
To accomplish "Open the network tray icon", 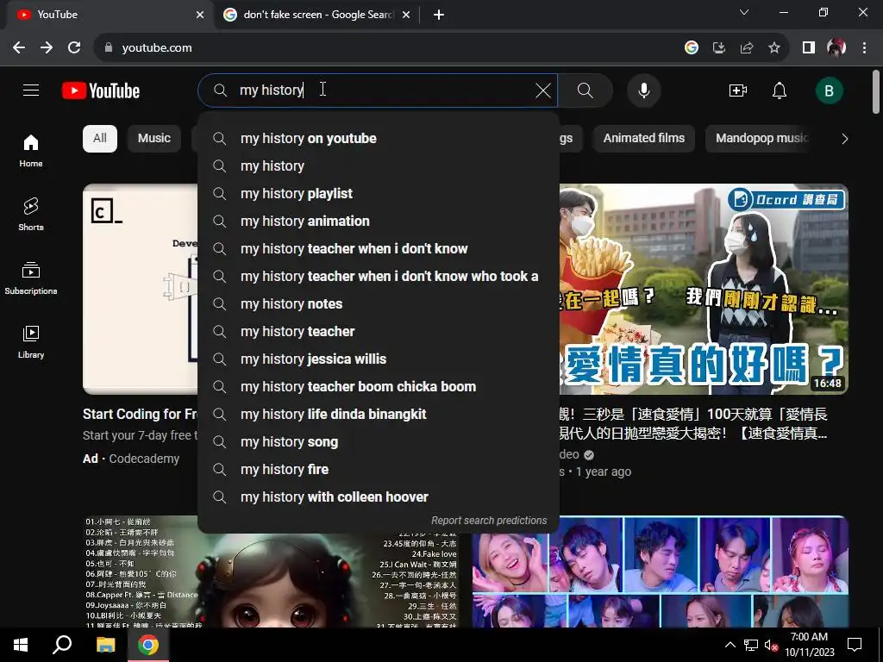I will tap(751, 645).
